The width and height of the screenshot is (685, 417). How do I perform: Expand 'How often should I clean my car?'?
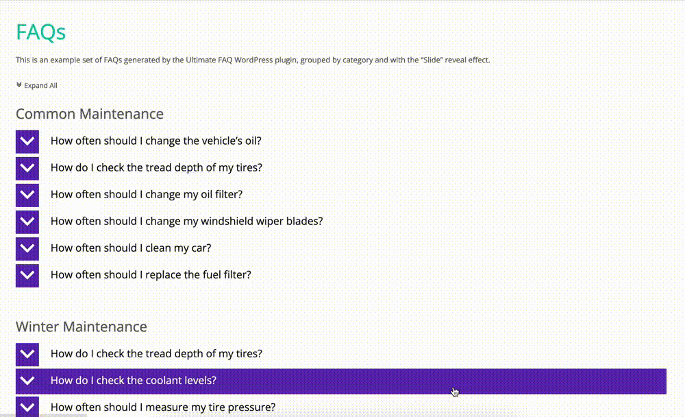(131, 248)
